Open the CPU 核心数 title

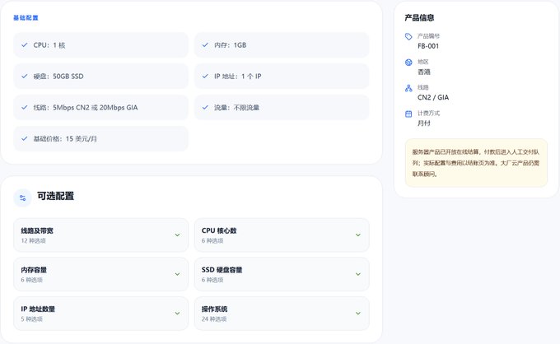[x=219, y=231]
